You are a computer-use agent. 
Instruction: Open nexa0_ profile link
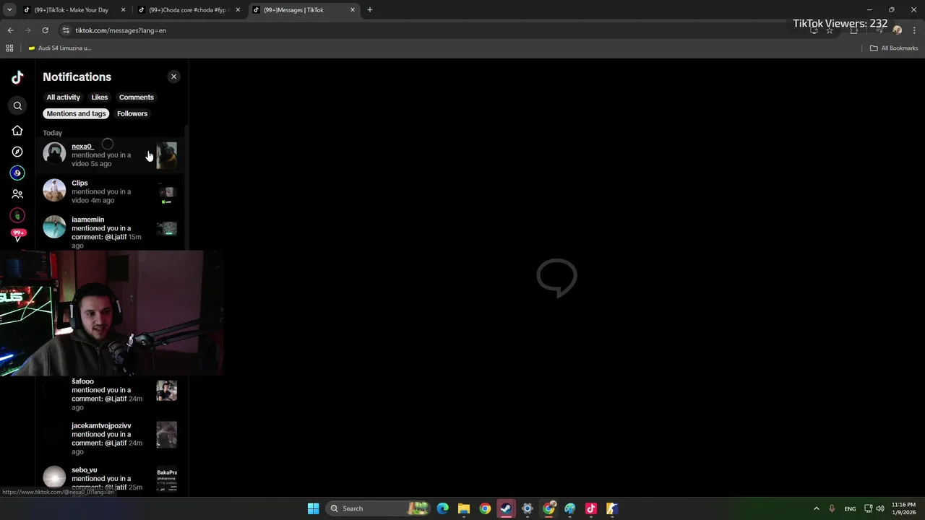coord(82,147)
